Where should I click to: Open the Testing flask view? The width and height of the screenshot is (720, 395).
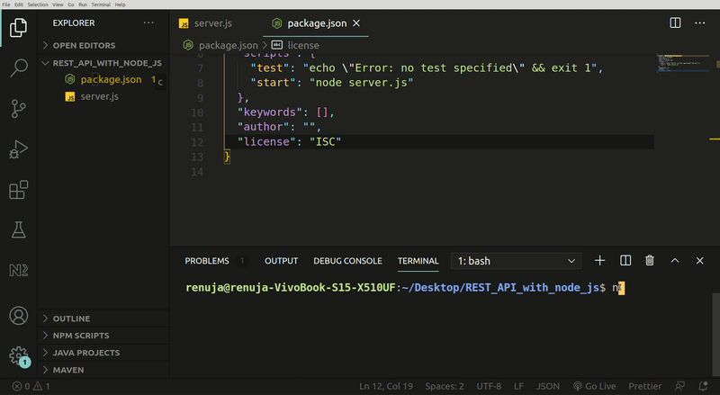(18, 230)
